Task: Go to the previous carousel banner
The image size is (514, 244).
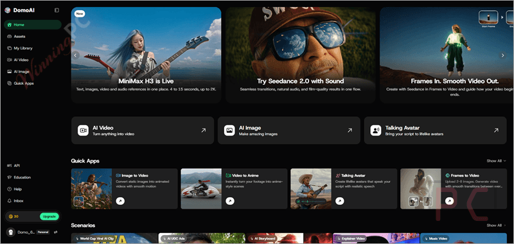Action: 76,55
